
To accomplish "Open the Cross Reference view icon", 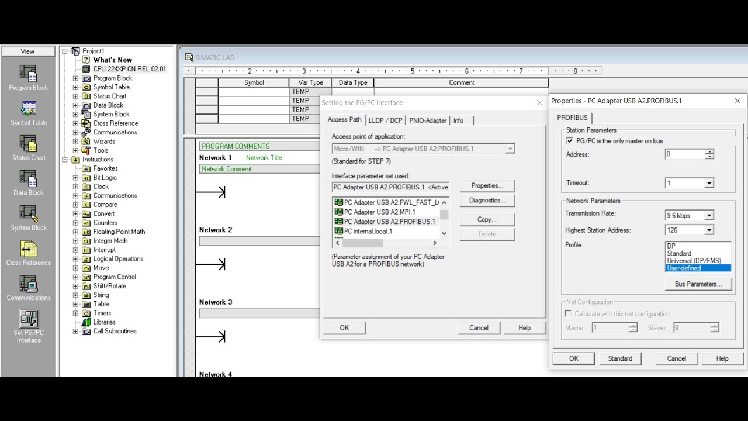I will click(28, 249).
